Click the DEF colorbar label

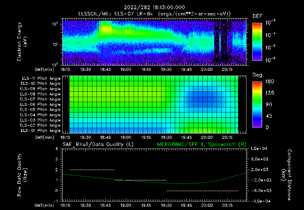pos(257,16)
